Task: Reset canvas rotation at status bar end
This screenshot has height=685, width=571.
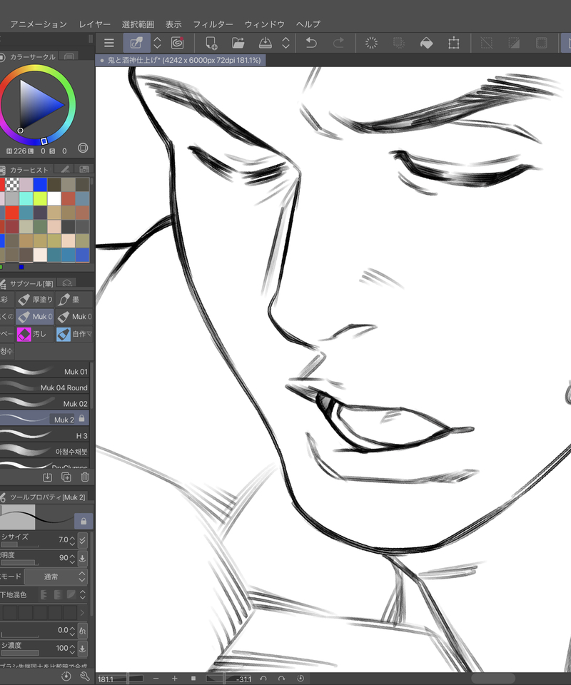Action: (300, 679)
